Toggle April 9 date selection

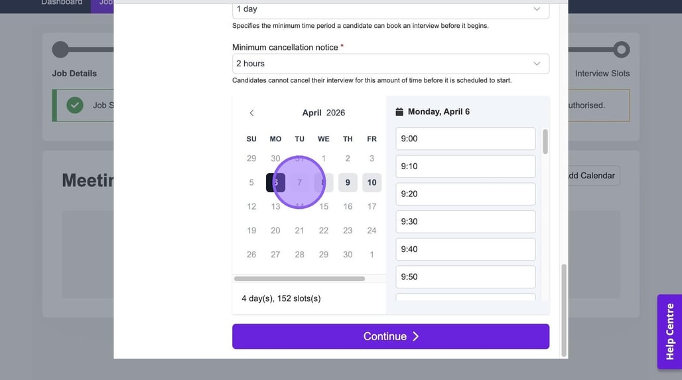point(348,182)
